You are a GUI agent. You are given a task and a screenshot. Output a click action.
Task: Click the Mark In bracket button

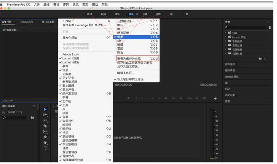[x=136, y=98]
